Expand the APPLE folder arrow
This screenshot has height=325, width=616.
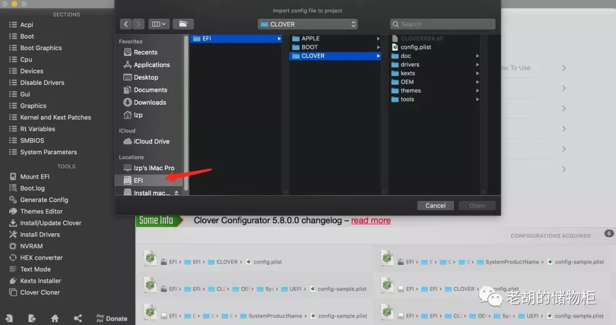pyautogui.click(x=378, y=39)
